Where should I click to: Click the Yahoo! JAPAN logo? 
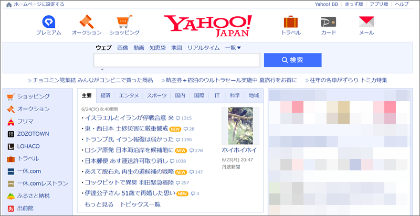click(x=208, y=26)
